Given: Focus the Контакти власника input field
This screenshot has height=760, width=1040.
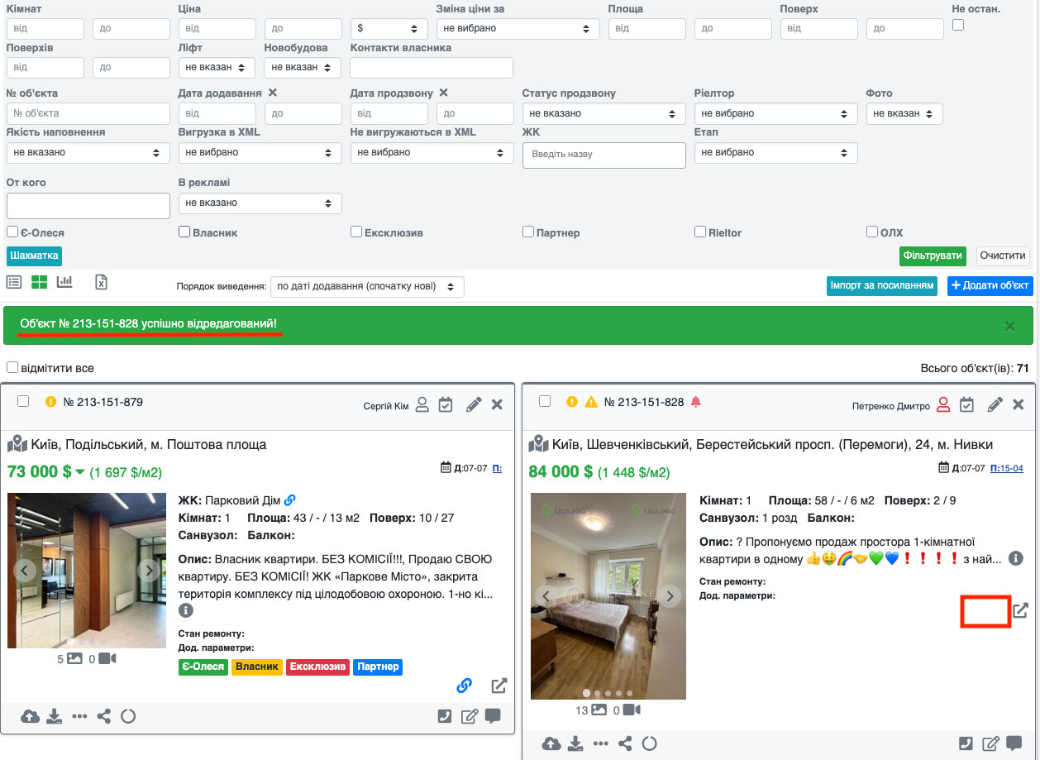Looking at the screenshot, I should pyautogui.click(x=432, y=67).
